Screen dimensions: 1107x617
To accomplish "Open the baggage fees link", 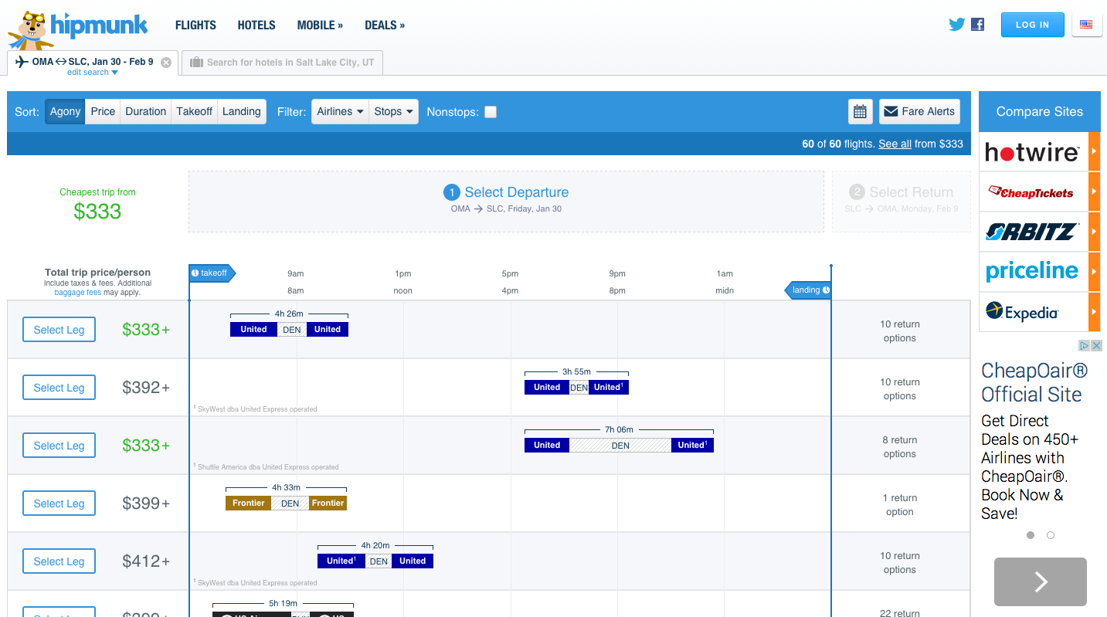I will pyautogui.click(x=78, y=293).
